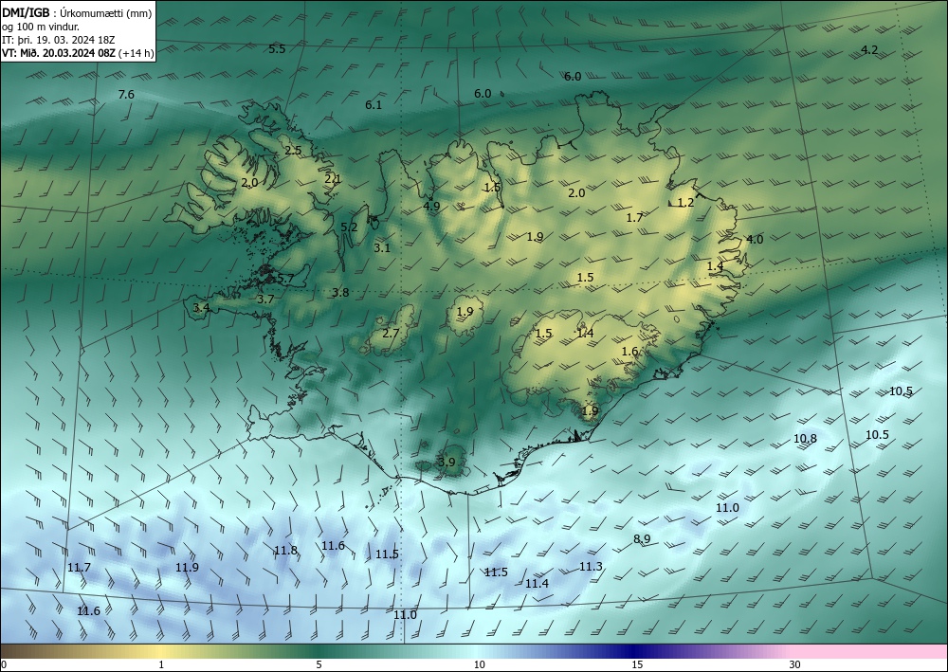This screenshot has width=948, height=672.
Task: Click the IT: þri. 19. 03. 2024 18Z line
Action: tap(59, 39)
